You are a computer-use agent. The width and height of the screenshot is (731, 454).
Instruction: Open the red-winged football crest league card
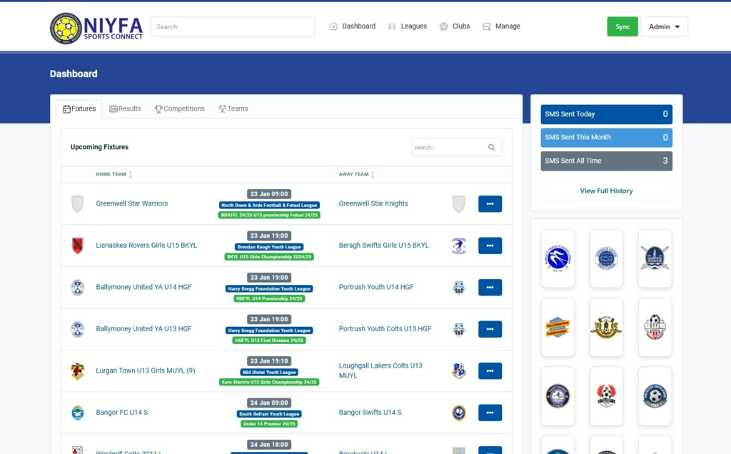pyautogui.click(x=606, y=396)
